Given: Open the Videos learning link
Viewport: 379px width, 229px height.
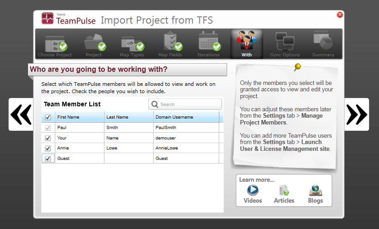Looking at the screenshot, I should click(253, 194).
